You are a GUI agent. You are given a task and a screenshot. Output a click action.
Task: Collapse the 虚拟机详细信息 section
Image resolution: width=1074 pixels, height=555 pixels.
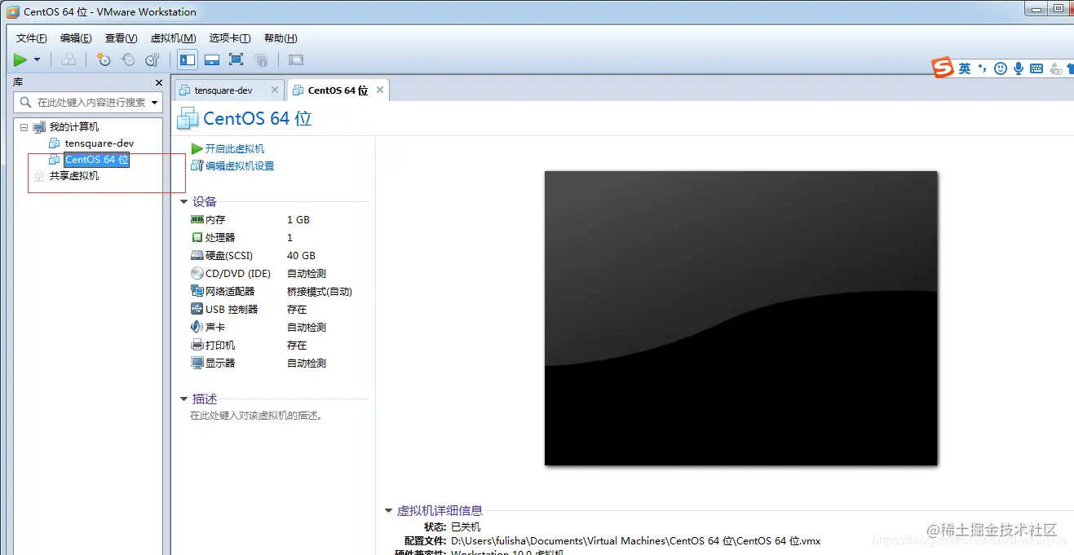pos(389,511)
